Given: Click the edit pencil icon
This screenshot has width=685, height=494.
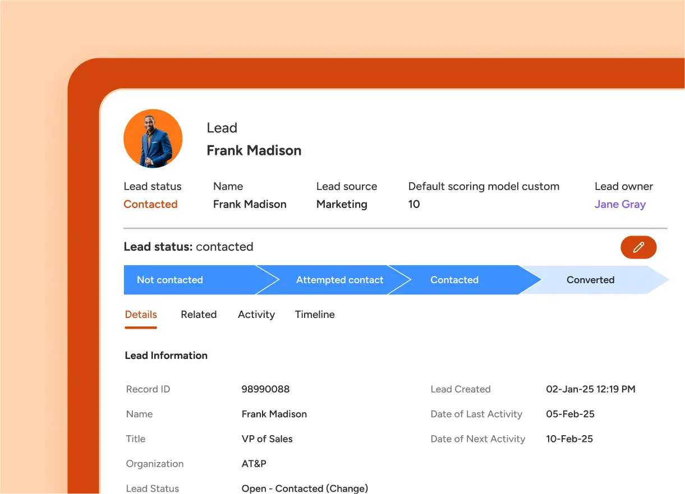Looking at the screenshot, I should tap(638, 247).
